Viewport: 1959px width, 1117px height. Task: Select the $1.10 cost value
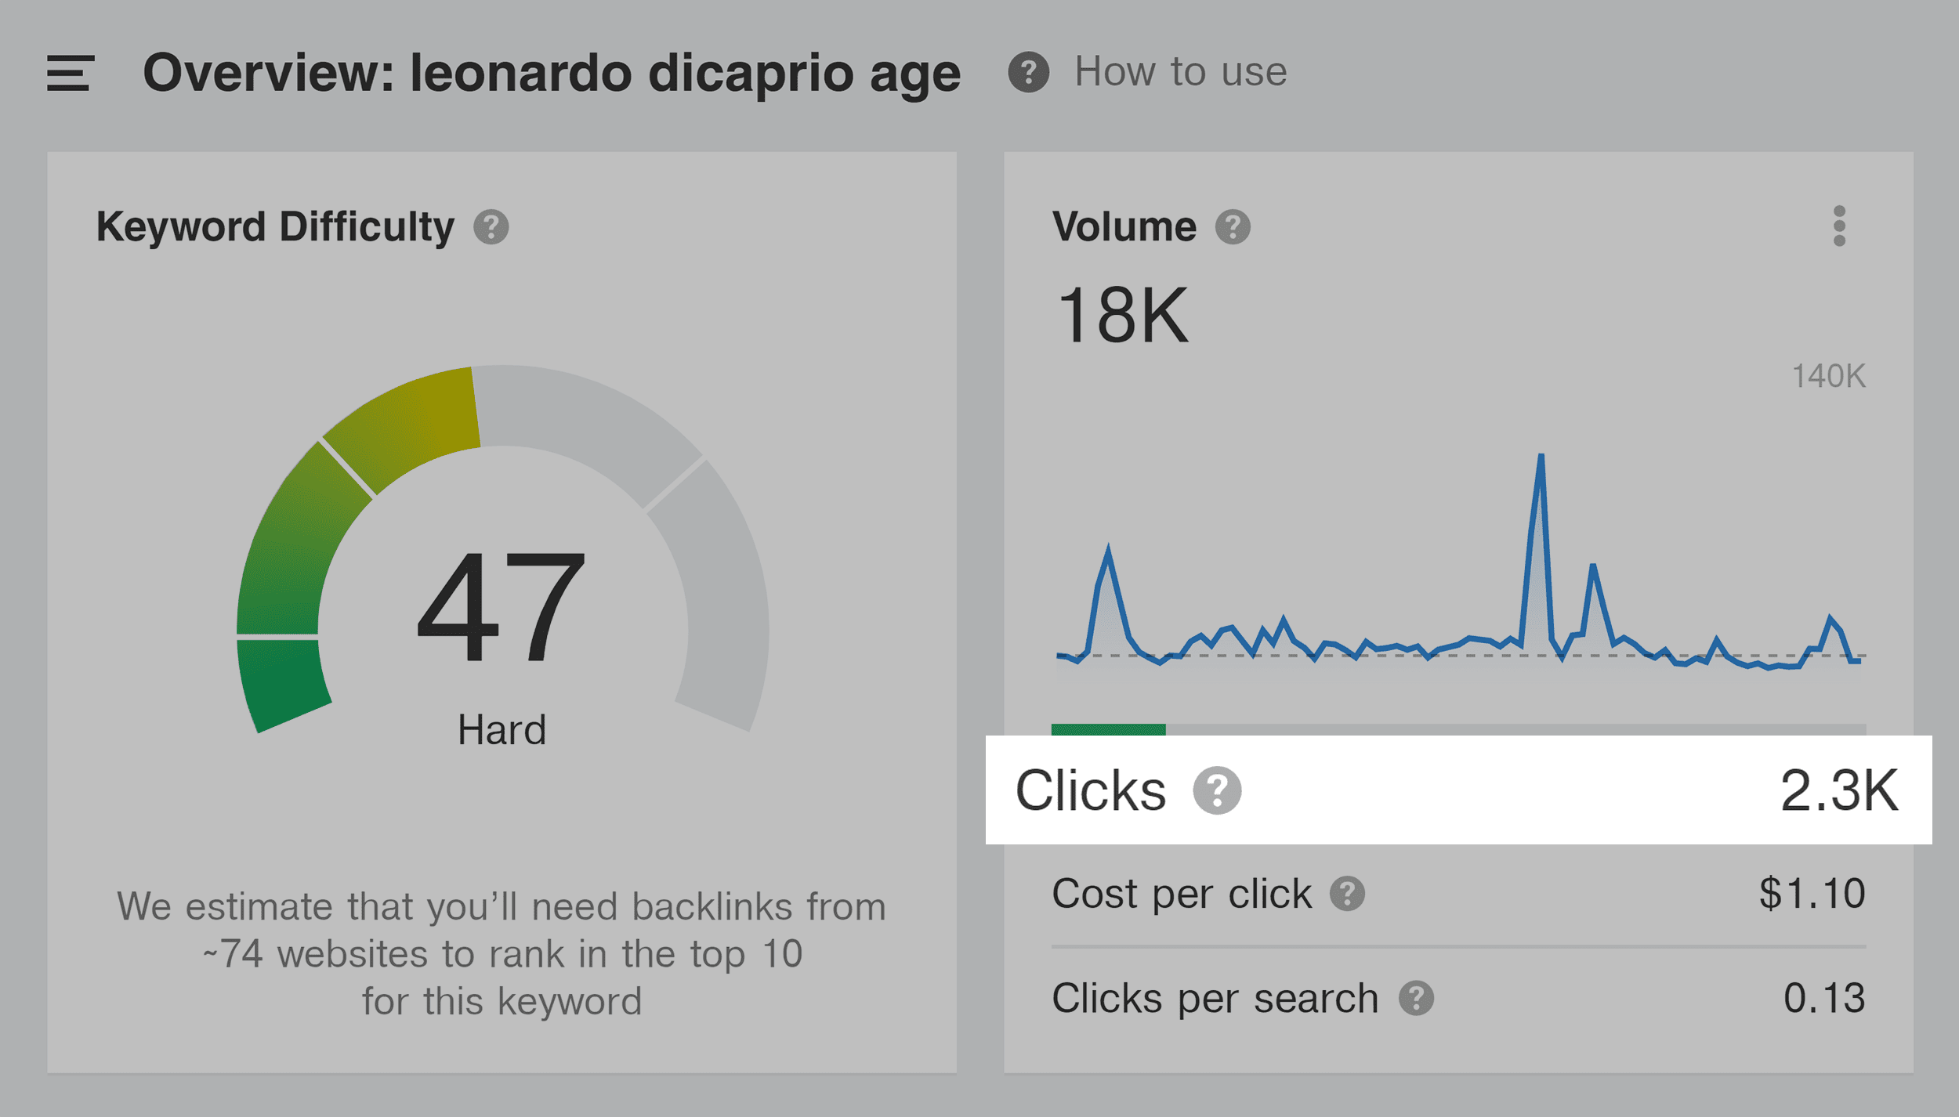1812,894
